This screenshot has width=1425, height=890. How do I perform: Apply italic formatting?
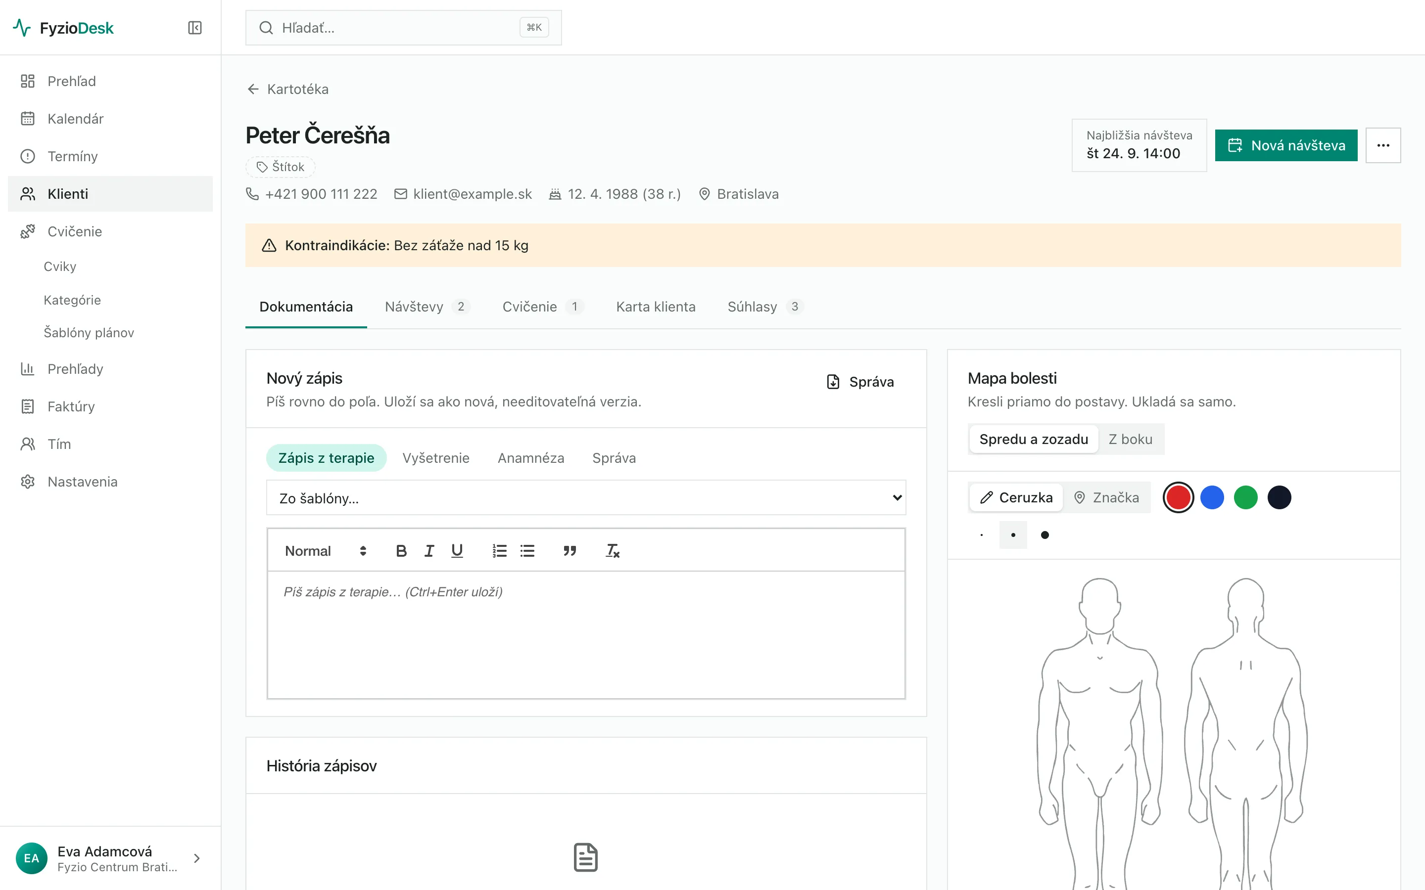pyautogui.click(x=429, y=551)
